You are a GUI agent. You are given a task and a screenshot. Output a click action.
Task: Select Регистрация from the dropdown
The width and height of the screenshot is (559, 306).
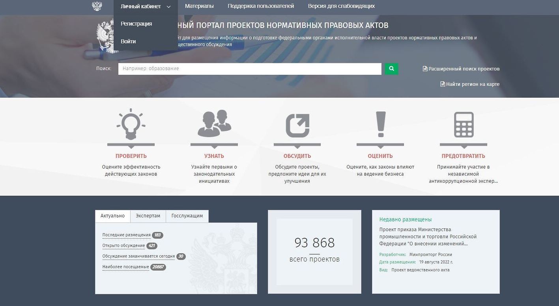tap(136, 24)
